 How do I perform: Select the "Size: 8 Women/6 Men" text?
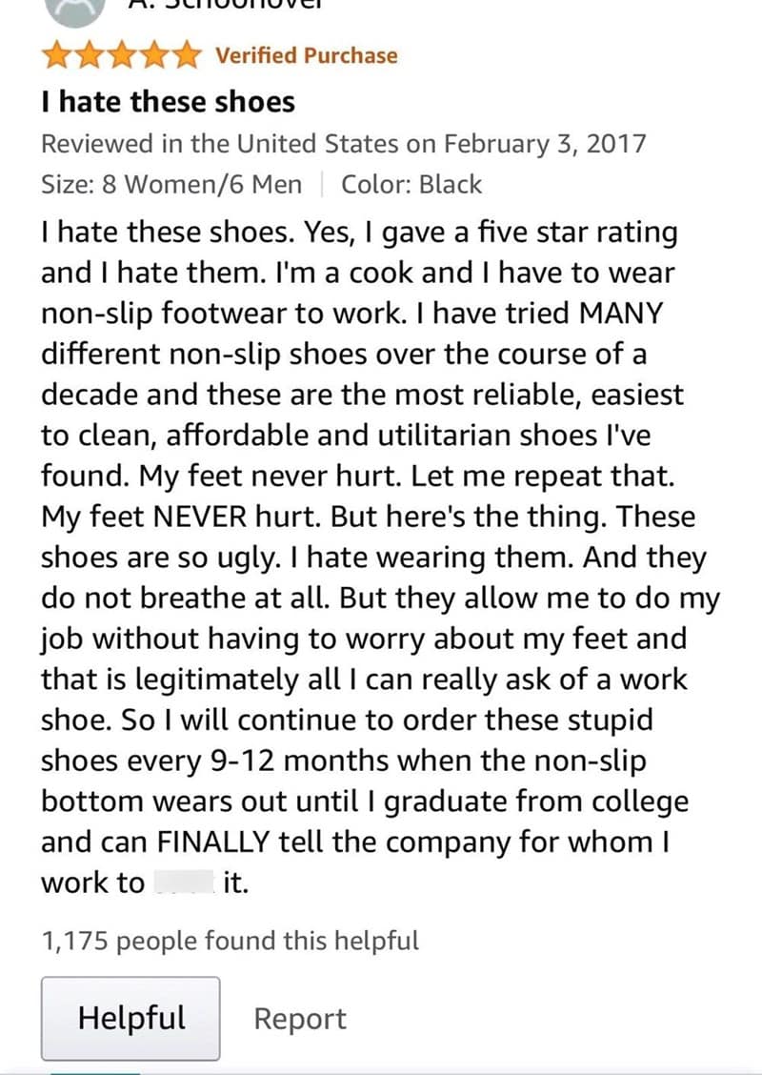tap(171, 184)
